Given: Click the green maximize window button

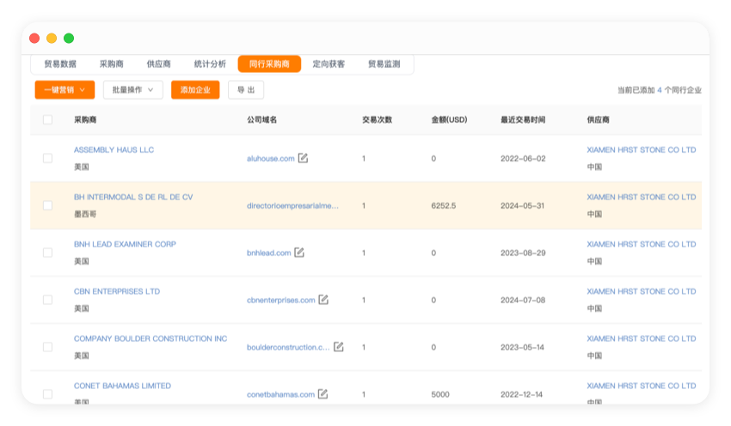Looking at the screenshot, I should 69,38.
